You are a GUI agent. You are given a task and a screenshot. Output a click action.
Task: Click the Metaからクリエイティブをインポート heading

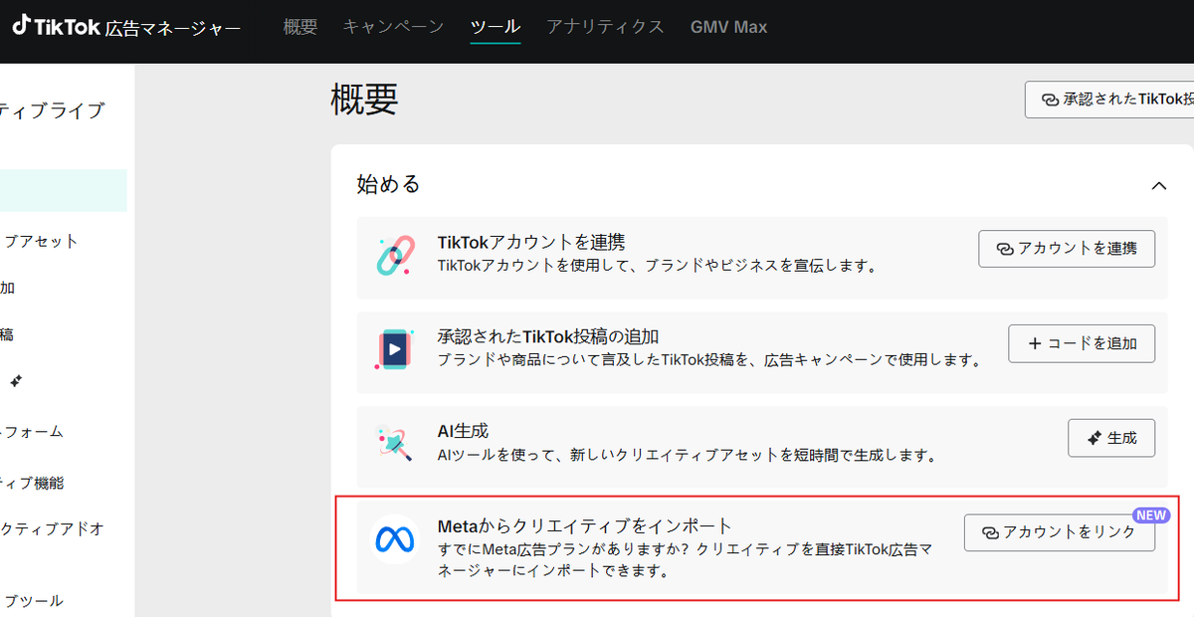[585, 525]
